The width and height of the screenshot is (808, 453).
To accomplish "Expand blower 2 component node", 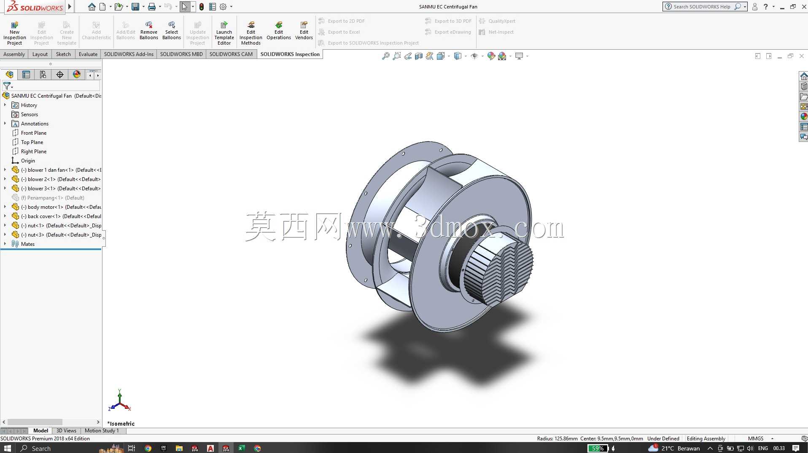I will pos(5,179).
